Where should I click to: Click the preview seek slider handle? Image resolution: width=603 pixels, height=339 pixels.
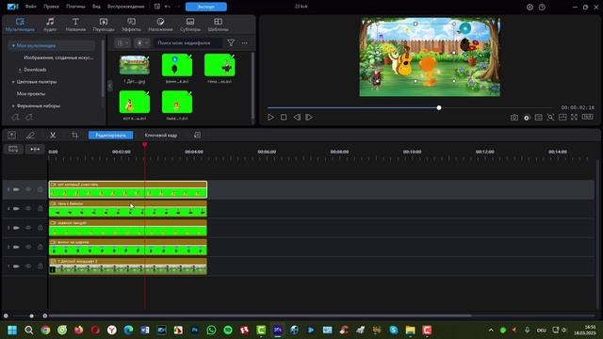[439, 108]
